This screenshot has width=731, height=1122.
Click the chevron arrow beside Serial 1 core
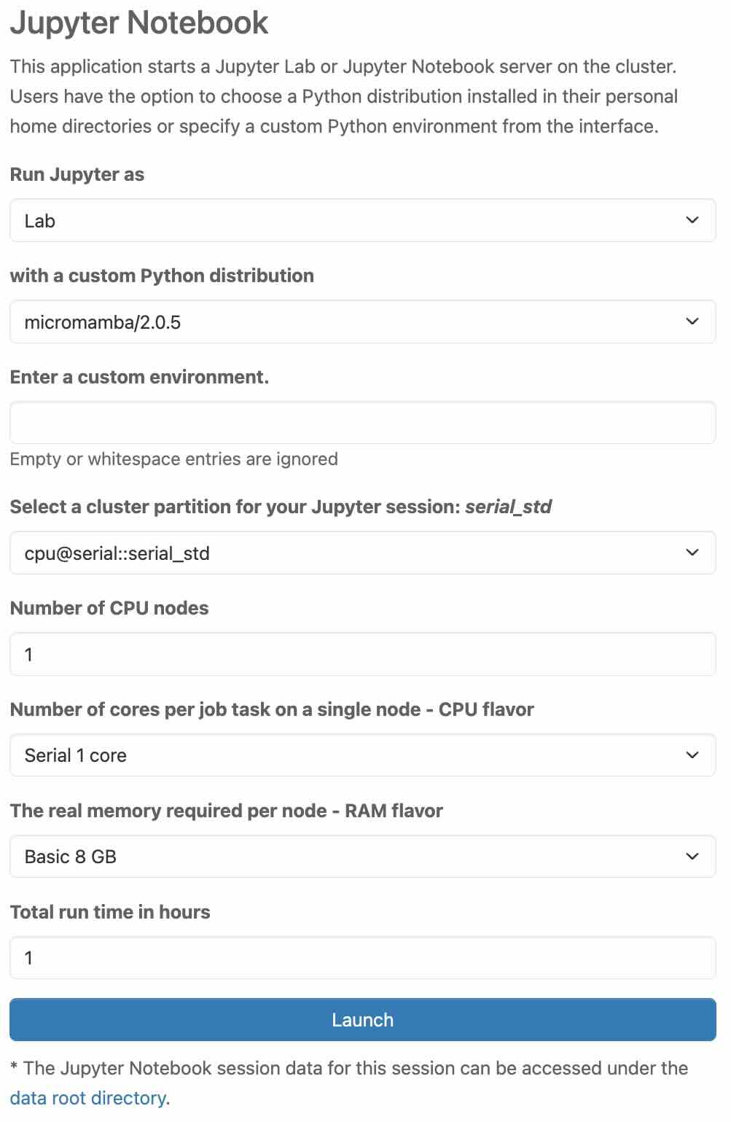tap(692, 755)
